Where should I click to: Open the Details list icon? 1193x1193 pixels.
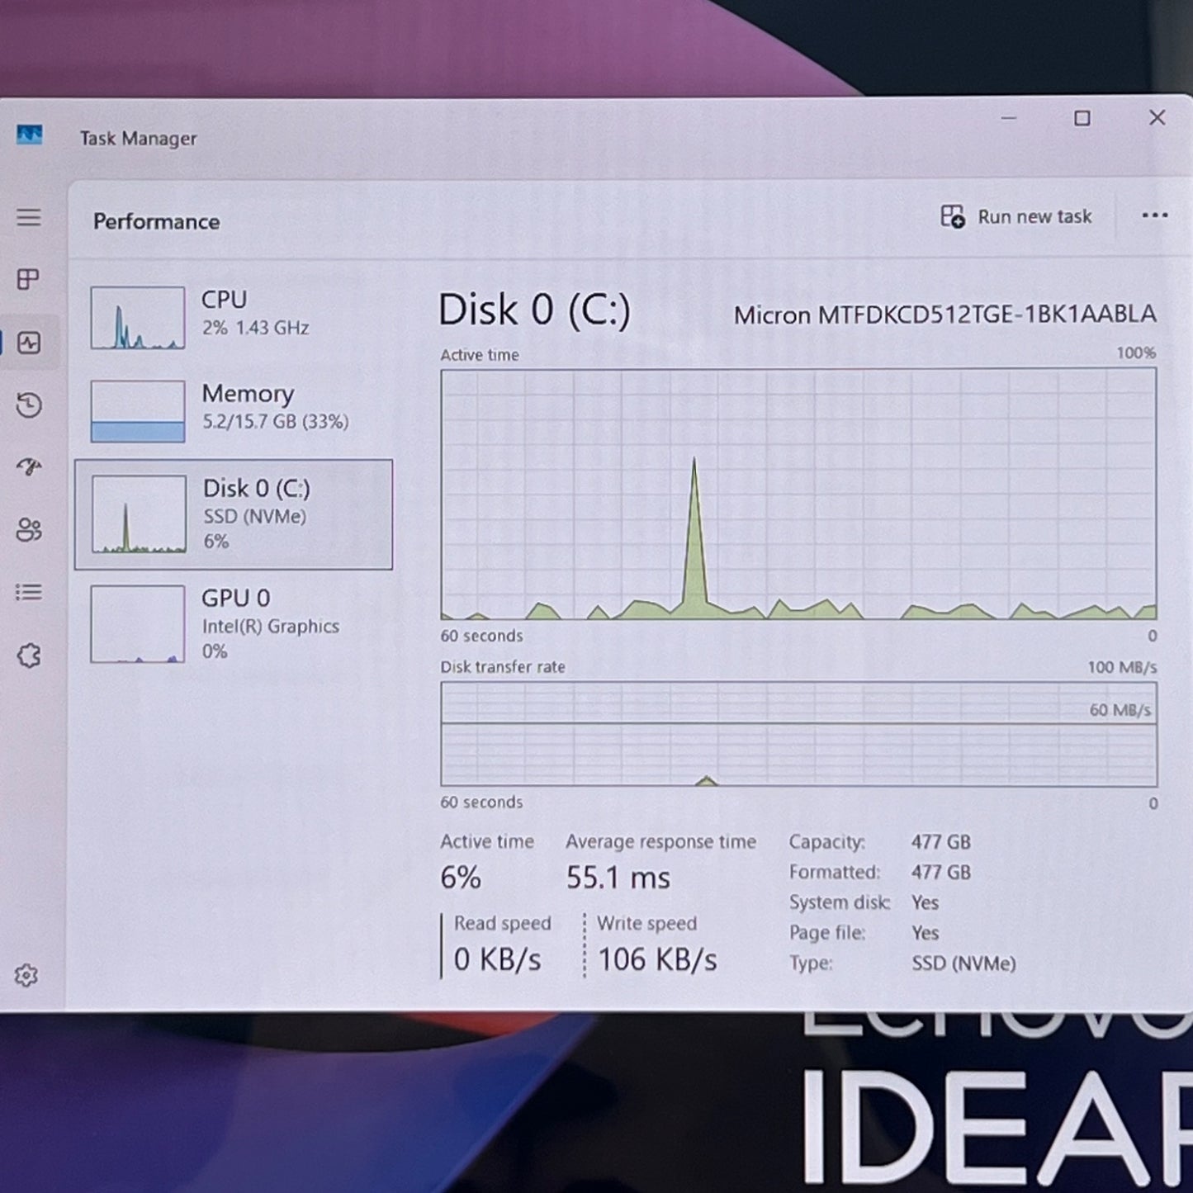click(29, 593)
